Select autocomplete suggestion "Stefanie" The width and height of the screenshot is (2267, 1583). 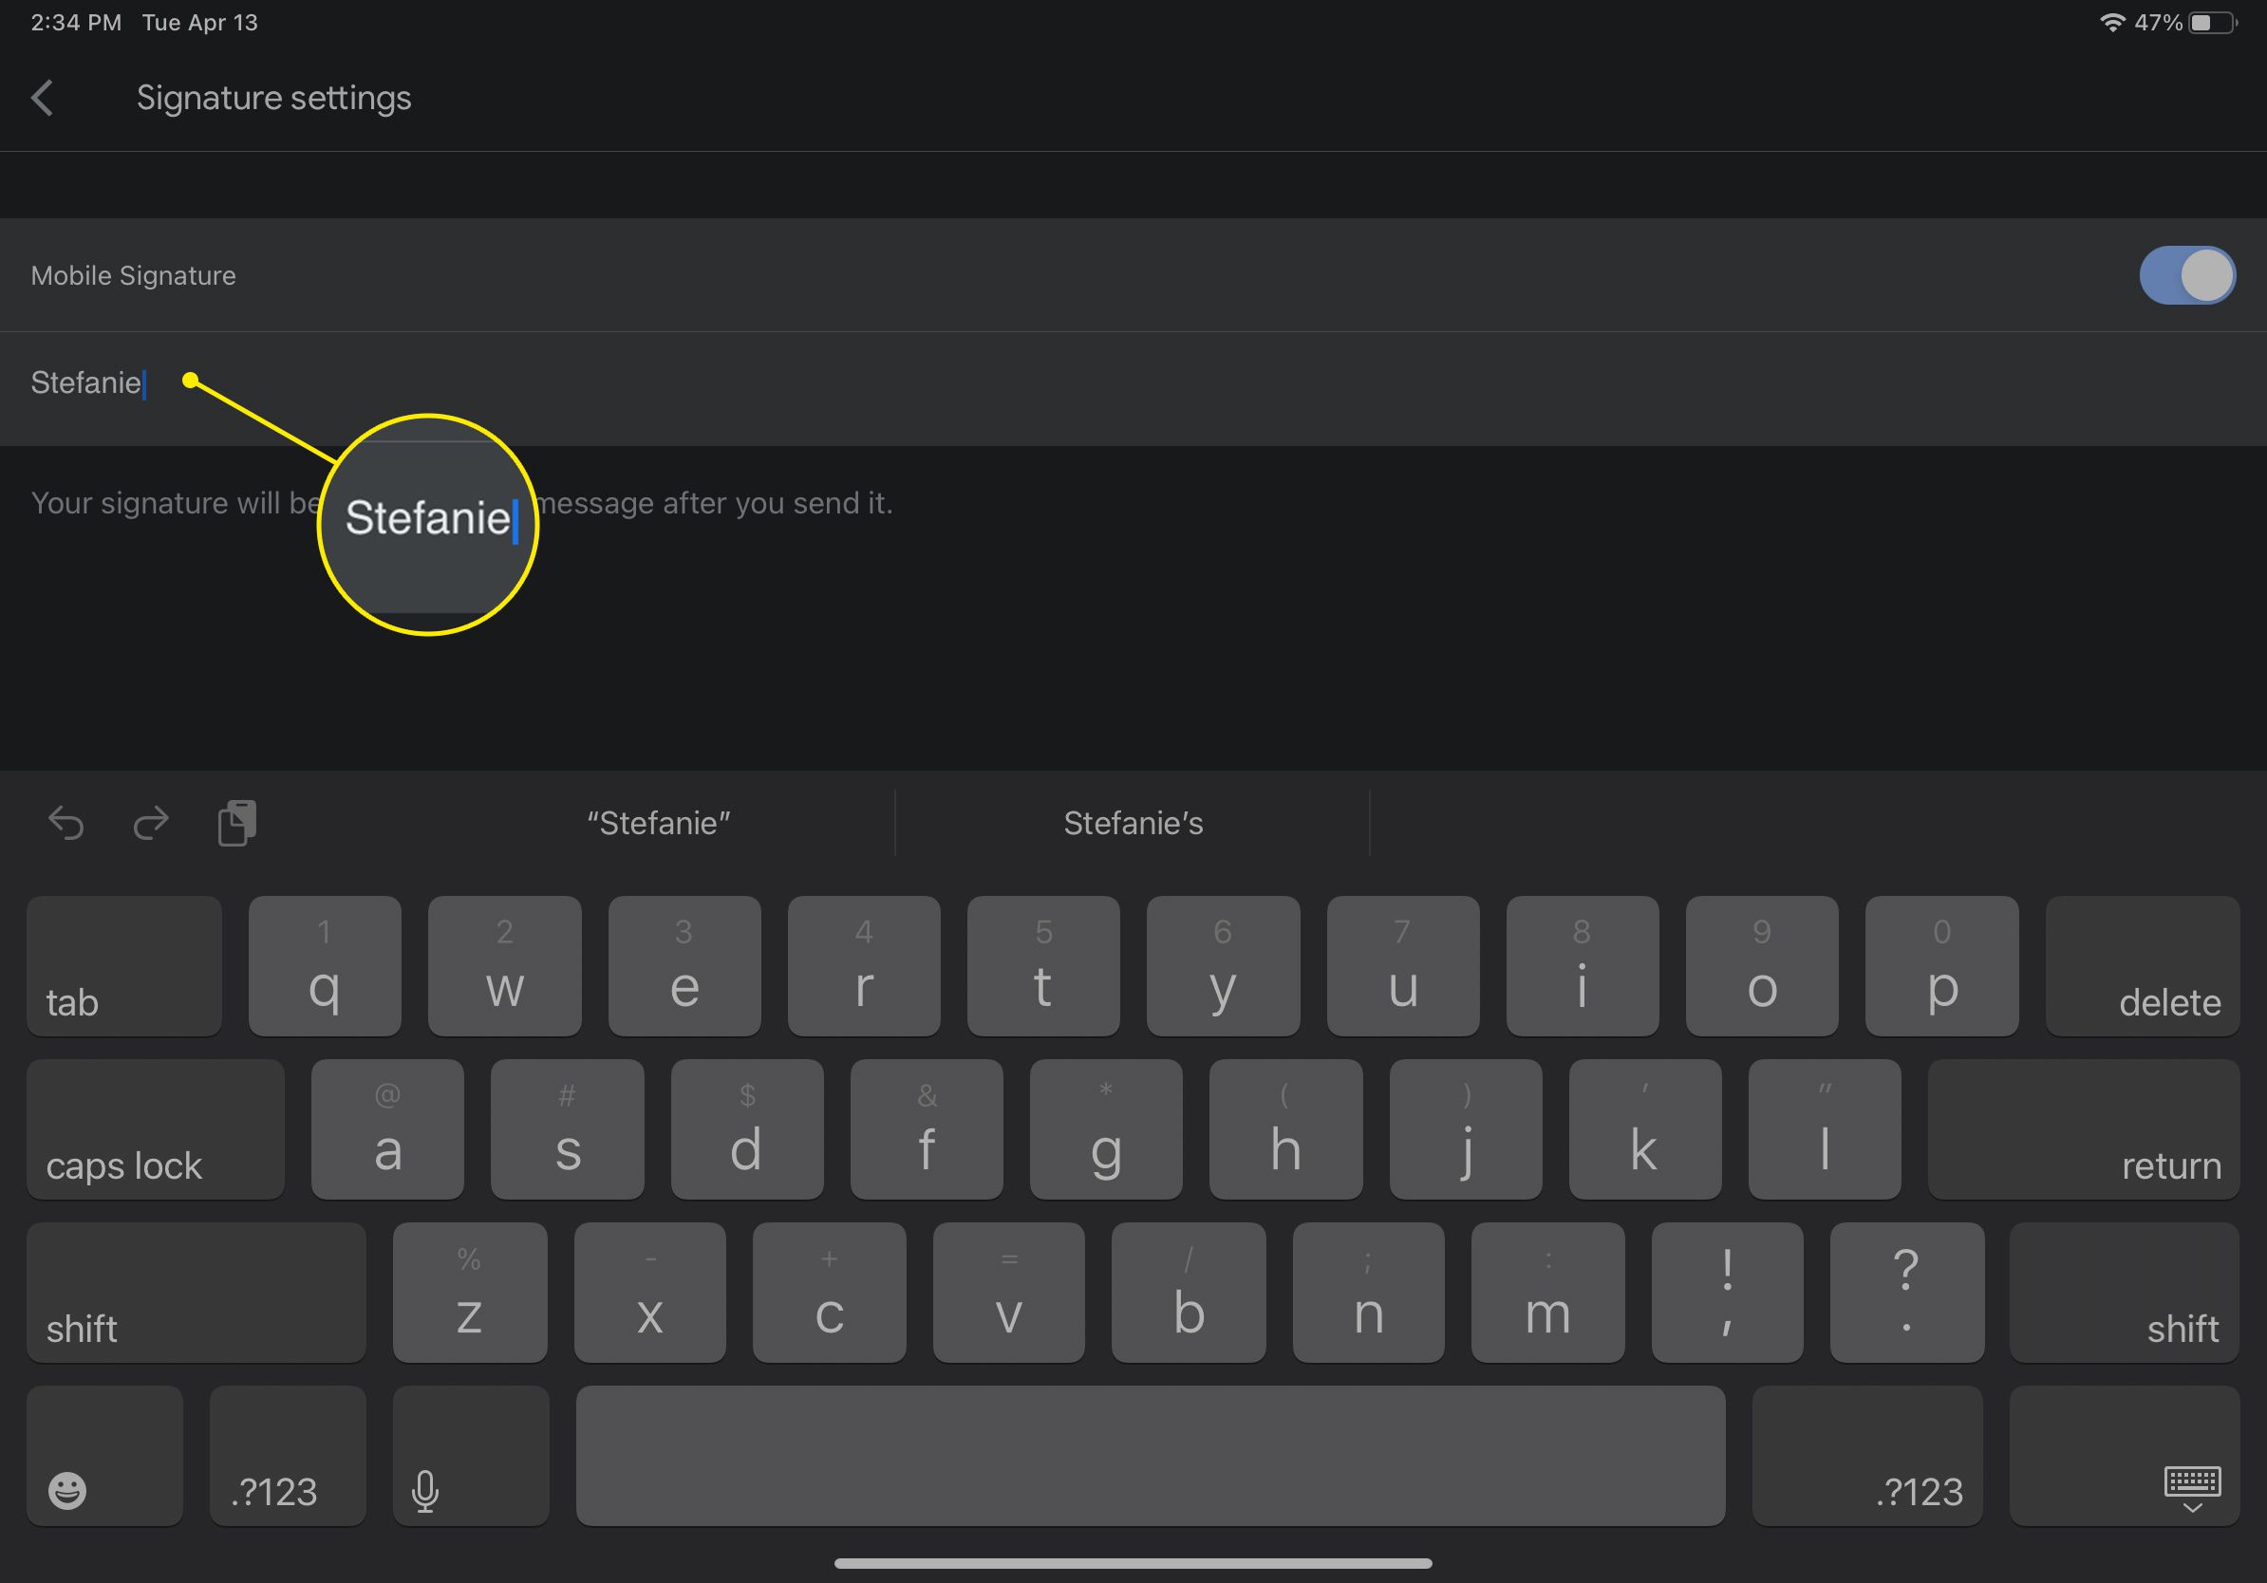click(662, 822)
